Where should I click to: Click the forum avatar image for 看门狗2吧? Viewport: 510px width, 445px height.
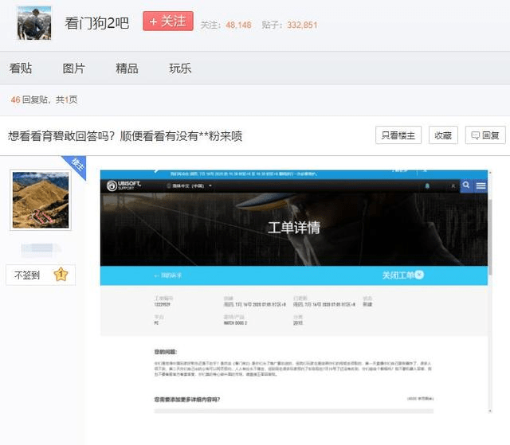[x=34, y=23]
